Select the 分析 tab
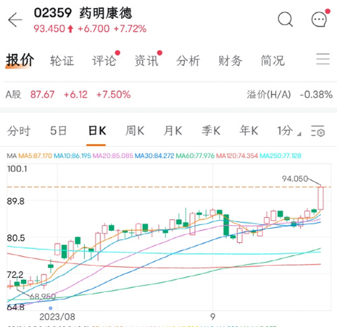 [x=188, y=61]
